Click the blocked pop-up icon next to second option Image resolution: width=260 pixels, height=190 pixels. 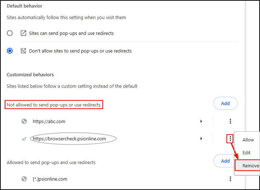(23, 51)
